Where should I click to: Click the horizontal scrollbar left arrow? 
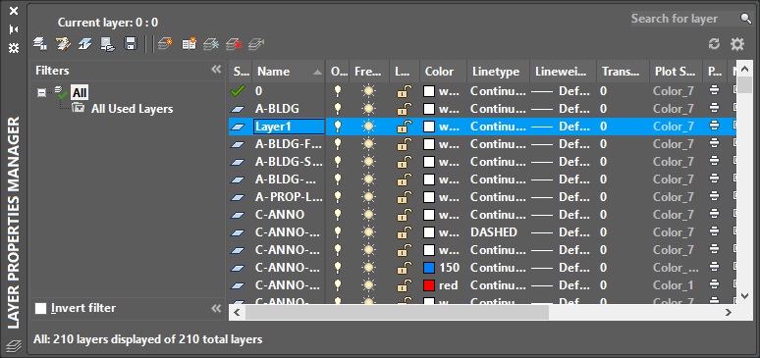click(237, 313)
